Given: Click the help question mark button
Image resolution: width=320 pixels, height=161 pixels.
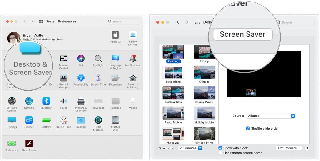Looking at the screenshot, I should [307, 149].
